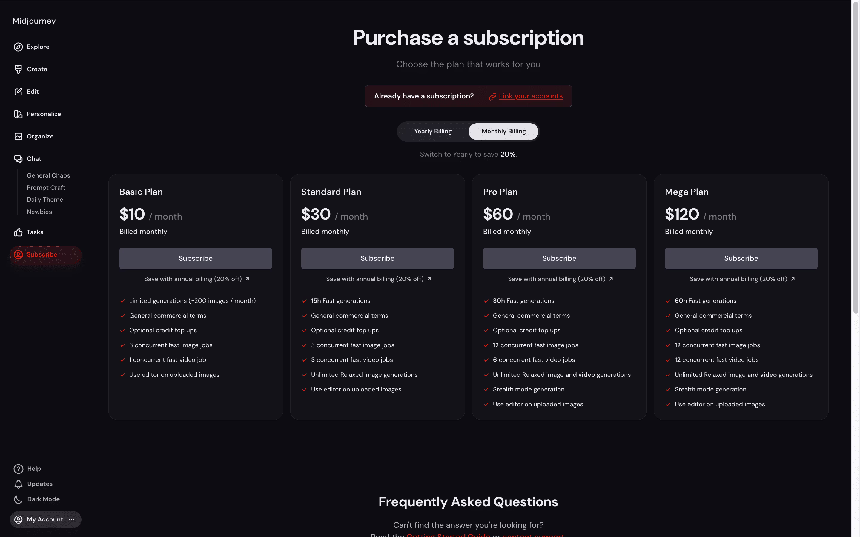Subscribe to the Pro Plan
This screenshot has height=537, width=860.
point(559,258)
